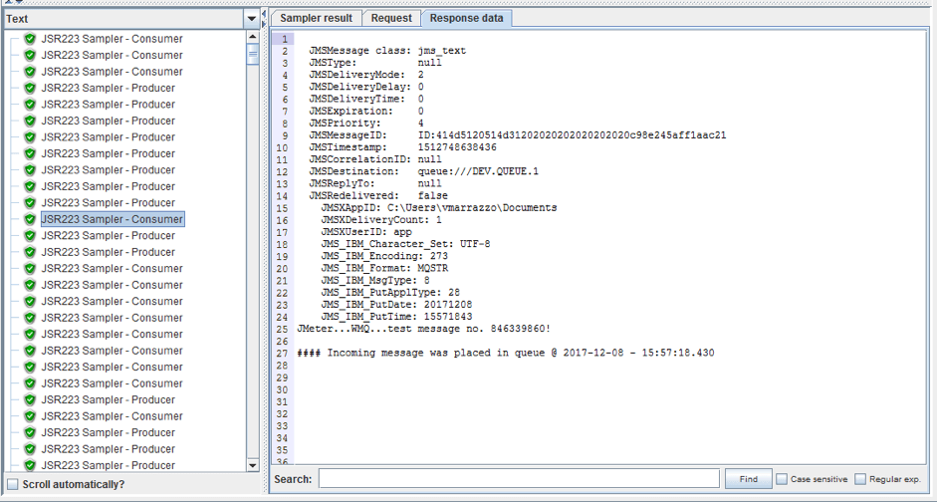This screenshot has width=937, height=502.
Task: Select the highlighted JSR223 Sampler - Consumer row
Action: tap(113, 219)
